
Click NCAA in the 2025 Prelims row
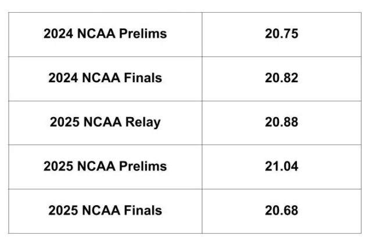click(x=96, y=166)
